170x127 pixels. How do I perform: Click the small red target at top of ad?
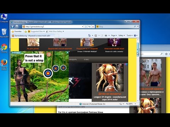[x=49, y=54]
